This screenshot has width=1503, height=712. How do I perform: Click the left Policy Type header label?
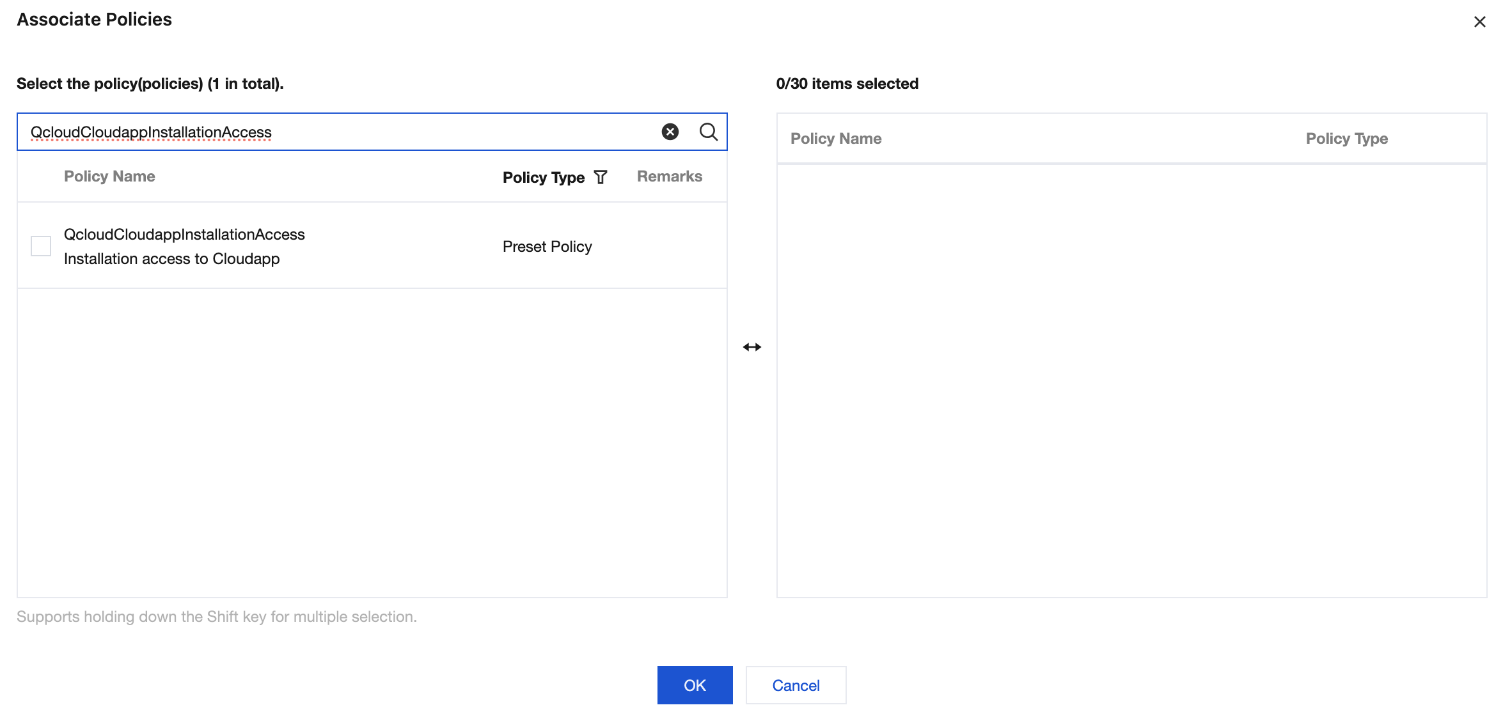(x=543, y=177)
